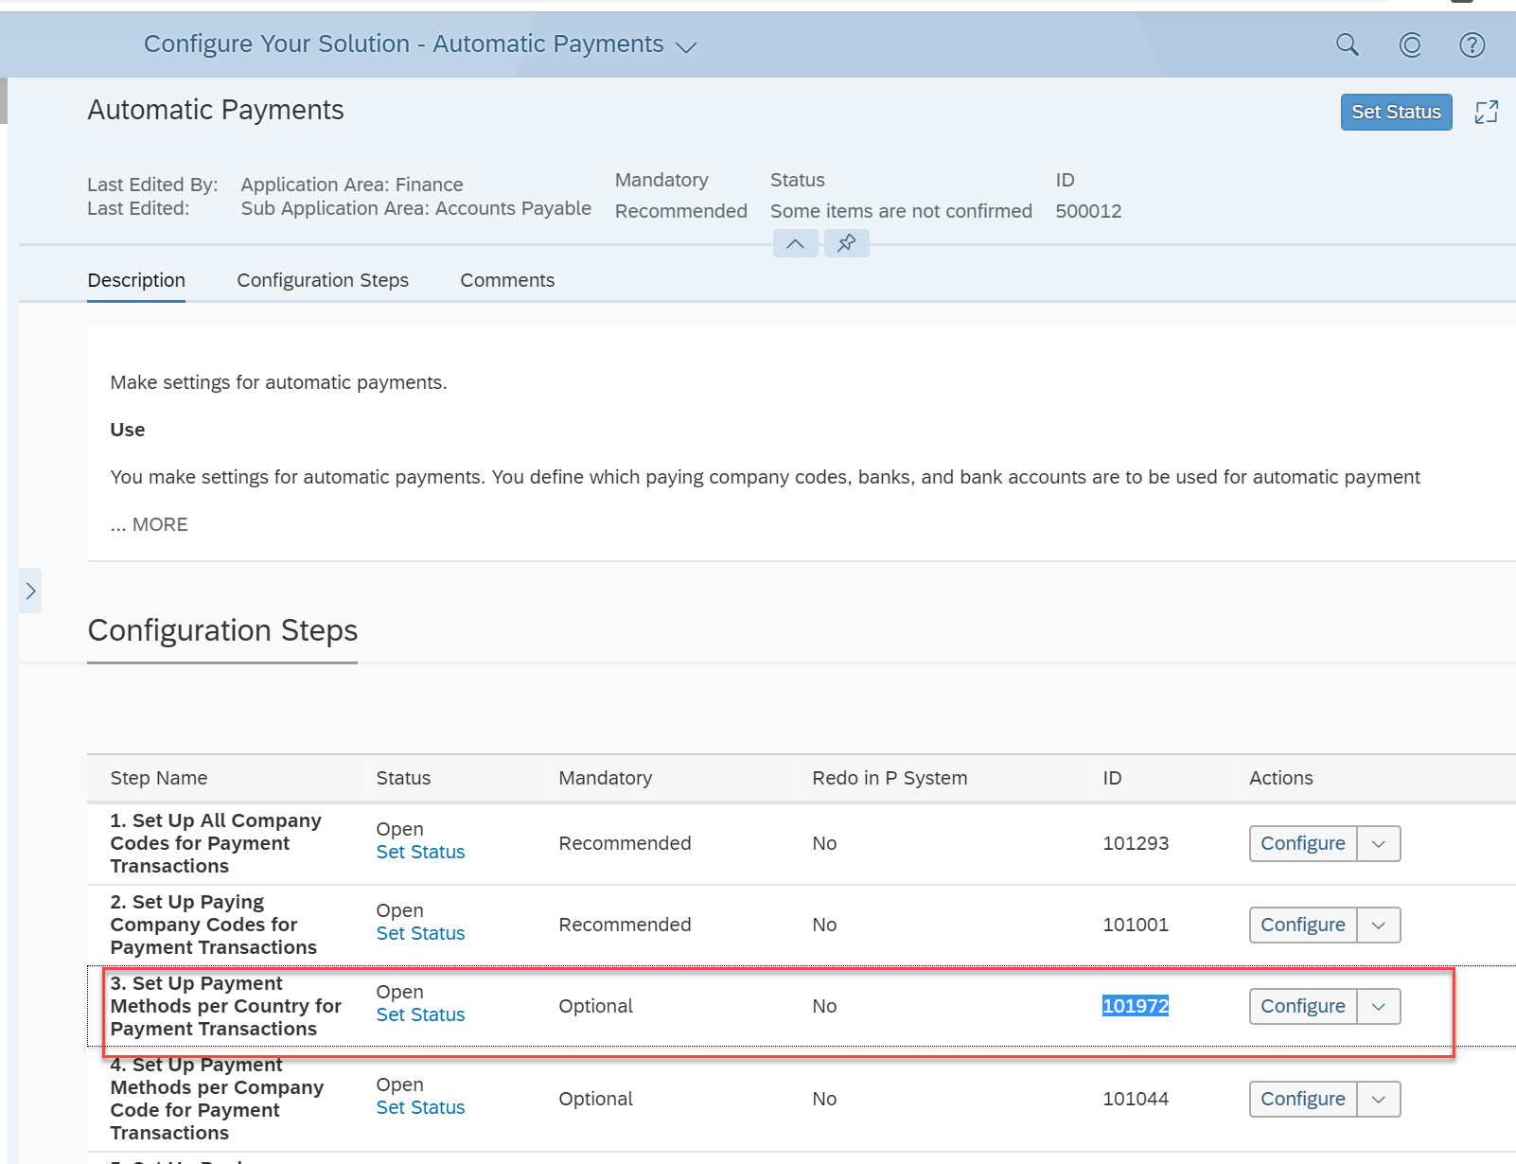
Task: Open Configure dropdown arrow for ID 101044
Action: [x=1379, y=1099]
